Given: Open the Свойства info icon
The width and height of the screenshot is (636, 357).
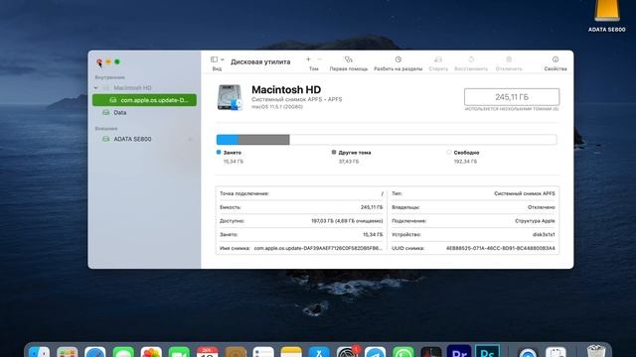Looking at the screenshot, I should 556,59.
